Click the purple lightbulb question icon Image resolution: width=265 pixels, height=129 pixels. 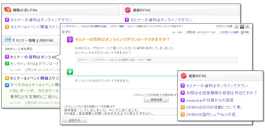(70, 39)
